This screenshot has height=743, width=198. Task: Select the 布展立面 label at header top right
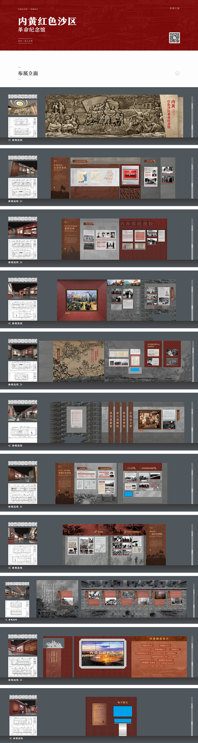(175, 8)
